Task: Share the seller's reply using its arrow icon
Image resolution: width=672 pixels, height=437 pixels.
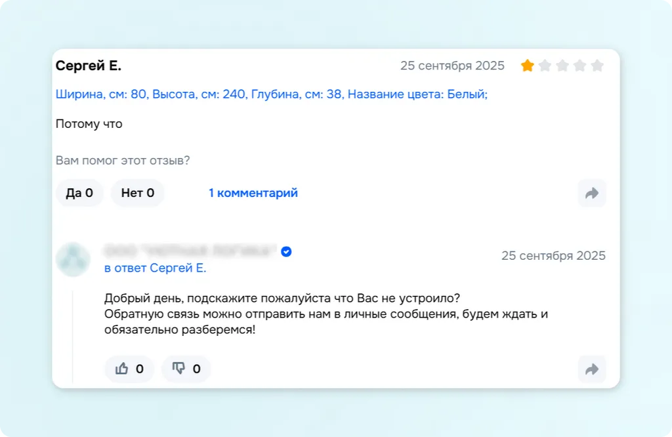Action: click(591, 369)
